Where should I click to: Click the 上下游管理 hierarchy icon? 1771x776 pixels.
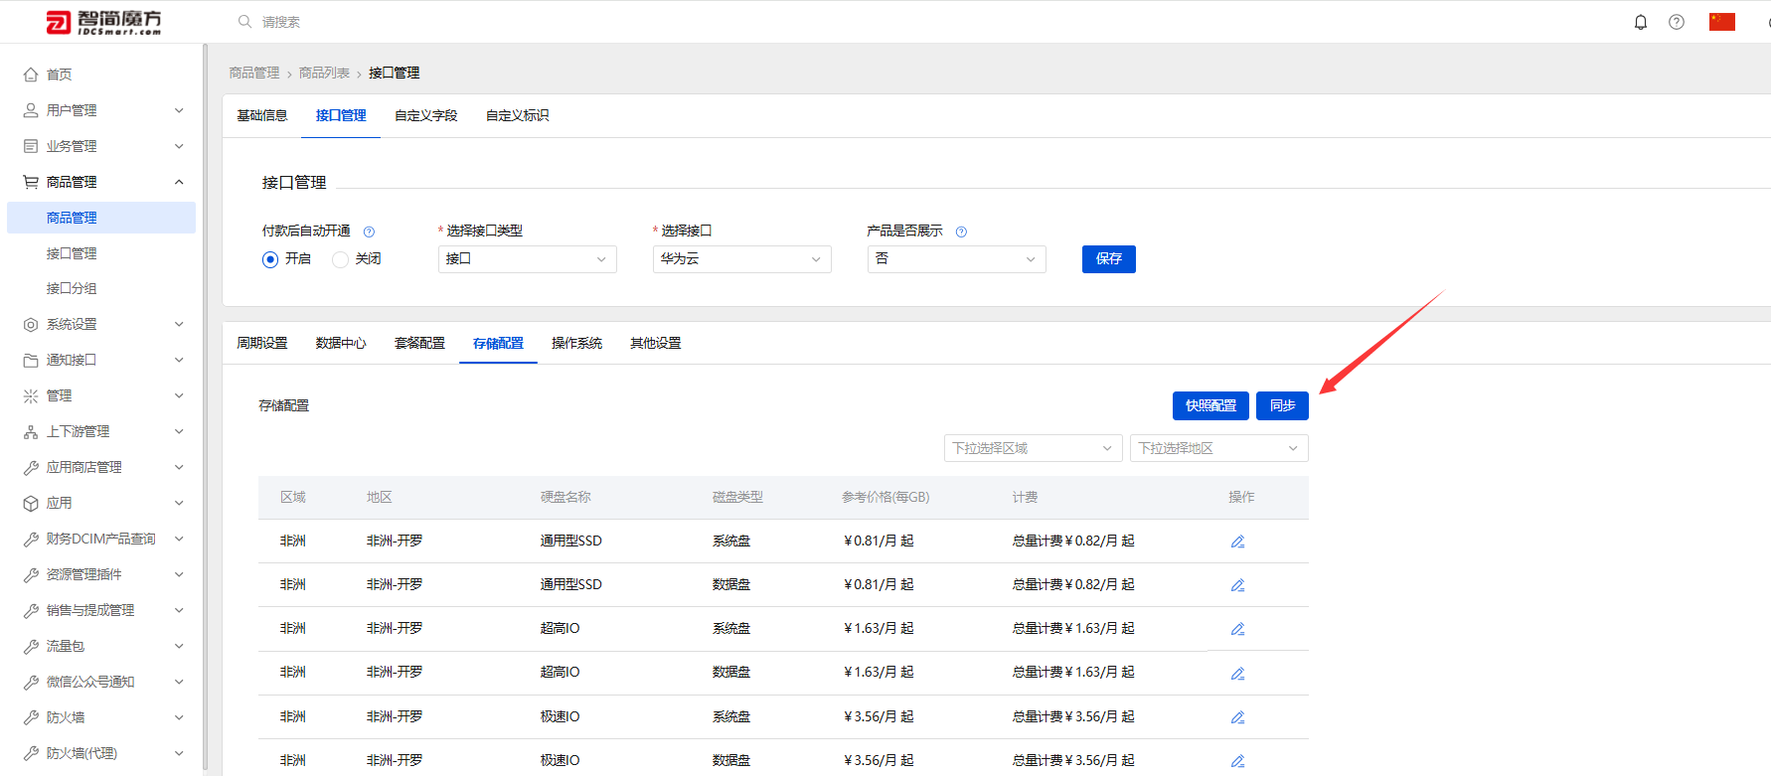coord(31,432)
